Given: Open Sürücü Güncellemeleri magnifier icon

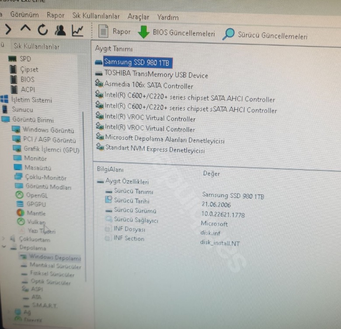Looking at the screenshot, I should [x=228, y=34].
